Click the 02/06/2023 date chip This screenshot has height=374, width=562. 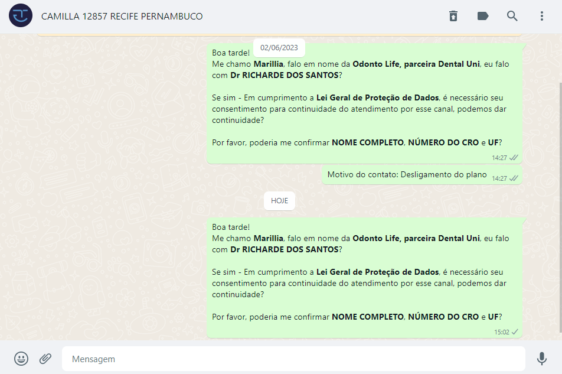coord(279,48)
